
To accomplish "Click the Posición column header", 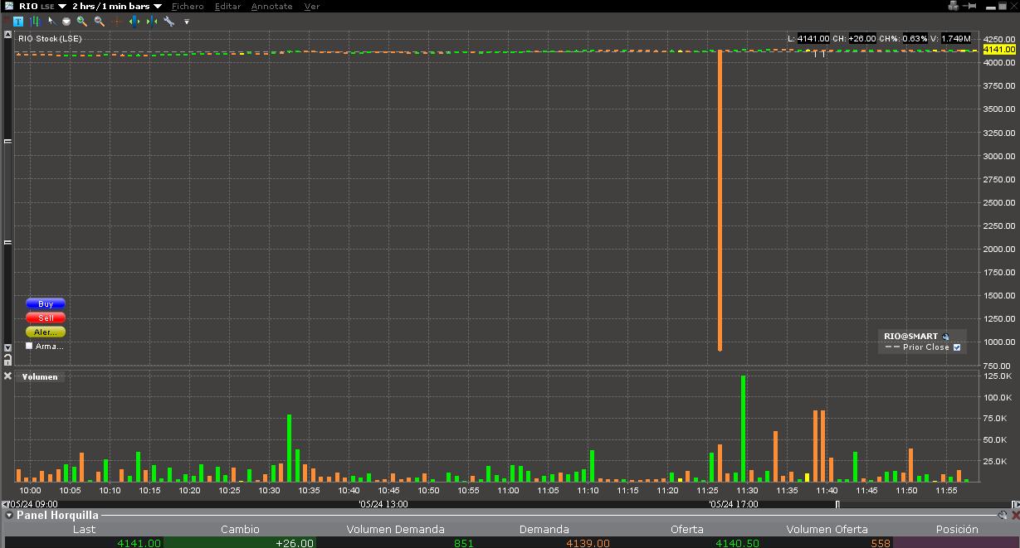I will (957, 529).
